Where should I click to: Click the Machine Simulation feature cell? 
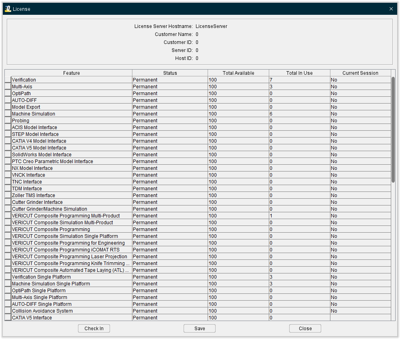[x=72, y=114]
